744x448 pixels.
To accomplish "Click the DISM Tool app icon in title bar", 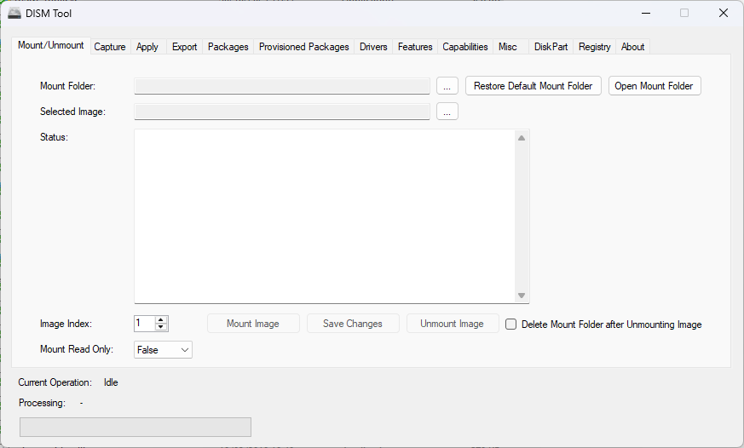I will click(x=14, y=13).
